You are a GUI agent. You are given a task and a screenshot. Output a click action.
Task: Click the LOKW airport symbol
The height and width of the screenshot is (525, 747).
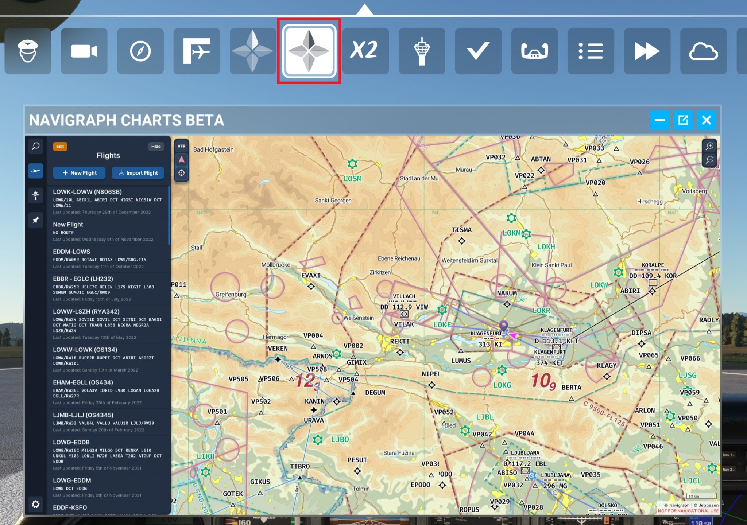(x=618, y=272)
